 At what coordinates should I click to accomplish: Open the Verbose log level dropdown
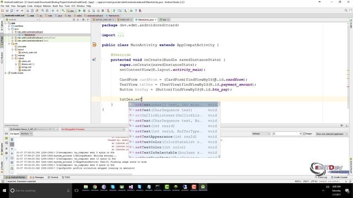point(261,134)
